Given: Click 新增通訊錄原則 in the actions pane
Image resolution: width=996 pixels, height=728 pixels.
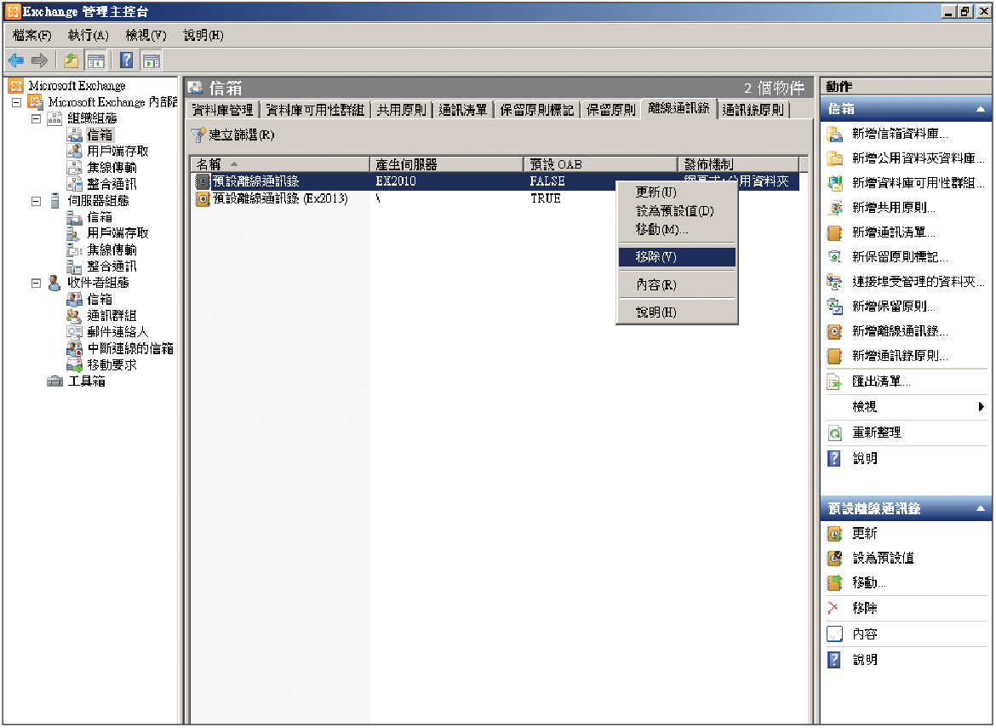Looking at the screenshot, I should point(900,356).
